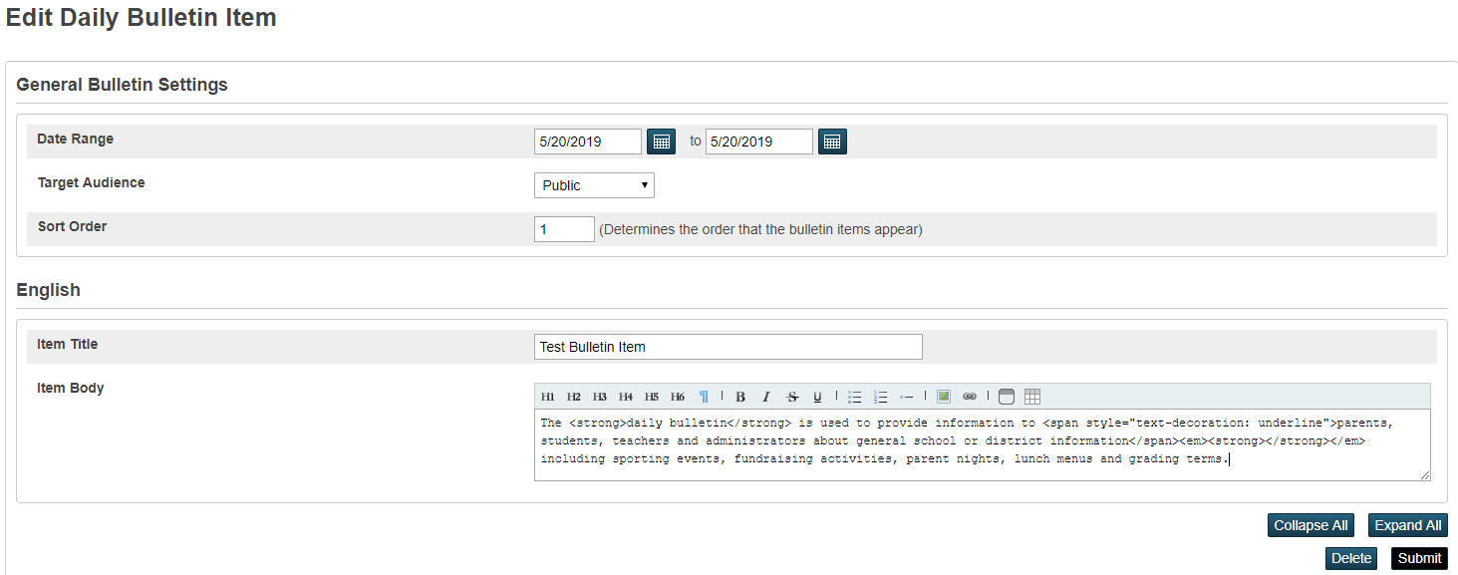Click the Item Body label
The width and height of the screenshot is (1458, 575).
coord(71,388)
